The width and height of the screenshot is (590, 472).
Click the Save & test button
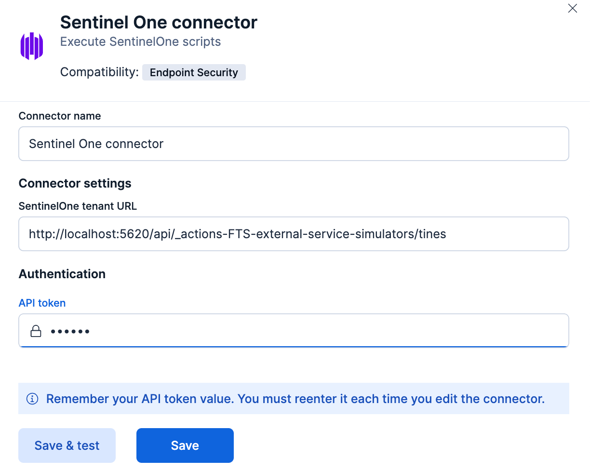(x=67, y=445)
